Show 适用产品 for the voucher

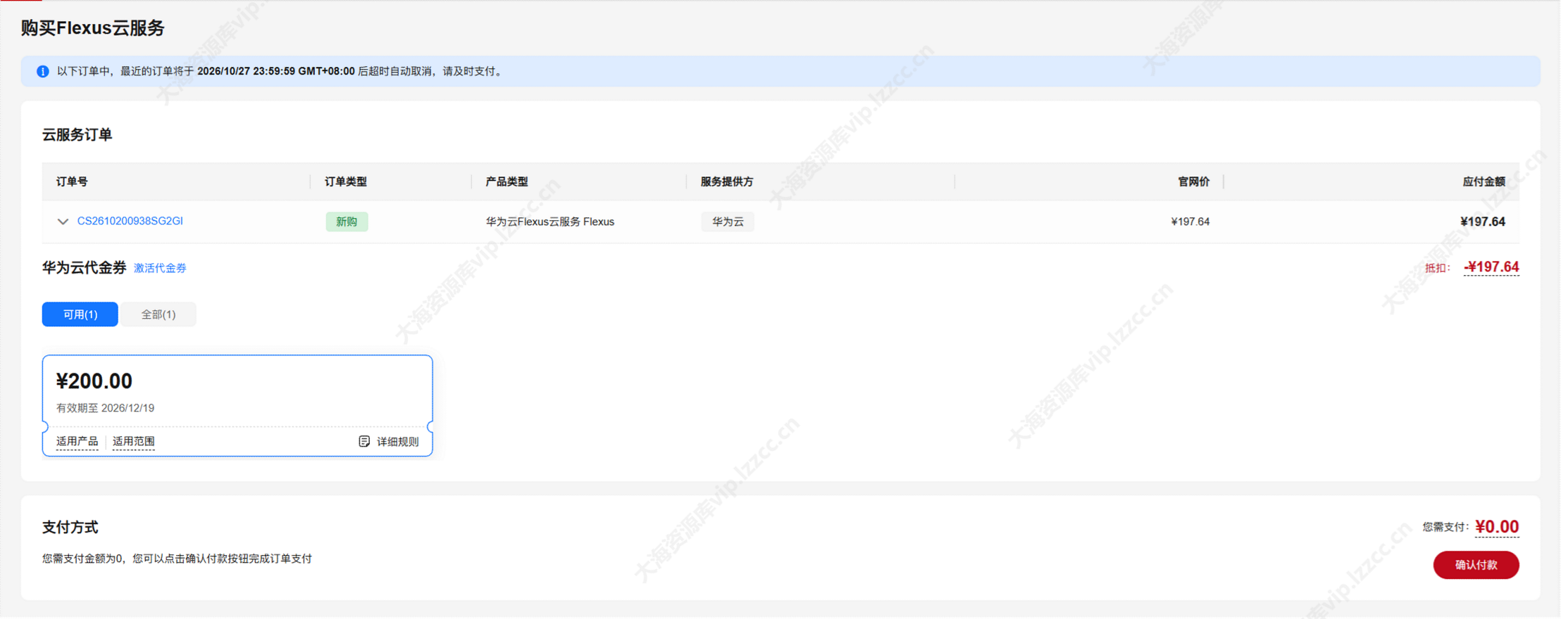77,441
